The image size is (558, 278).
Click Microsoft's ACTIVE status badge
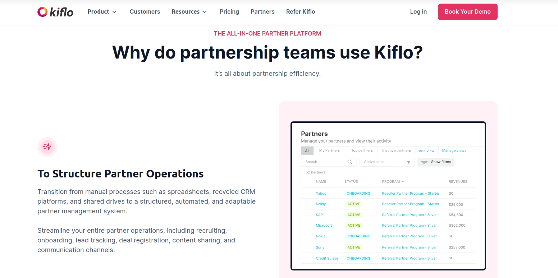click(x=354, y=226)
